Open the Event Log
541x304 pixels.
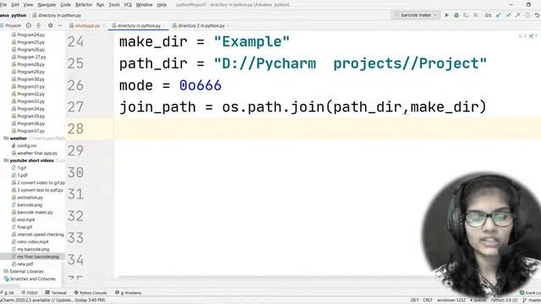[530, 293]
